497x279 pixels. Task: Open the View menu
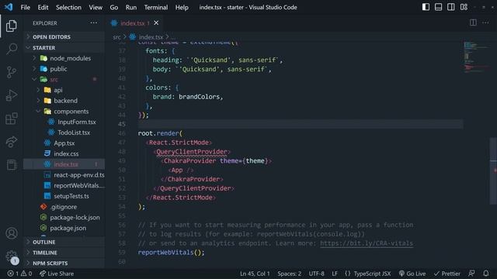(96, 7)
